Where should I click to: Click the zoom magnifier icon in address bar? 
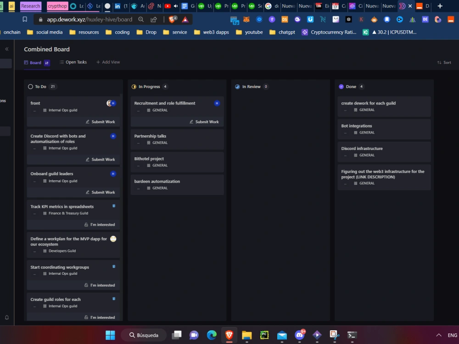[x=141, y=19]
